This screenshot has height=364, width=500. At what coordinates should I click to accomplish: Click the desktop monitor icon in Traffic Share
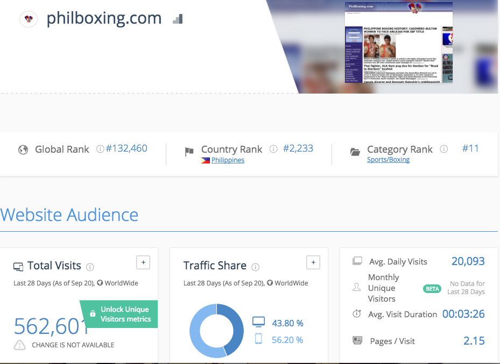pyautogui.click(x=258, y=322)
